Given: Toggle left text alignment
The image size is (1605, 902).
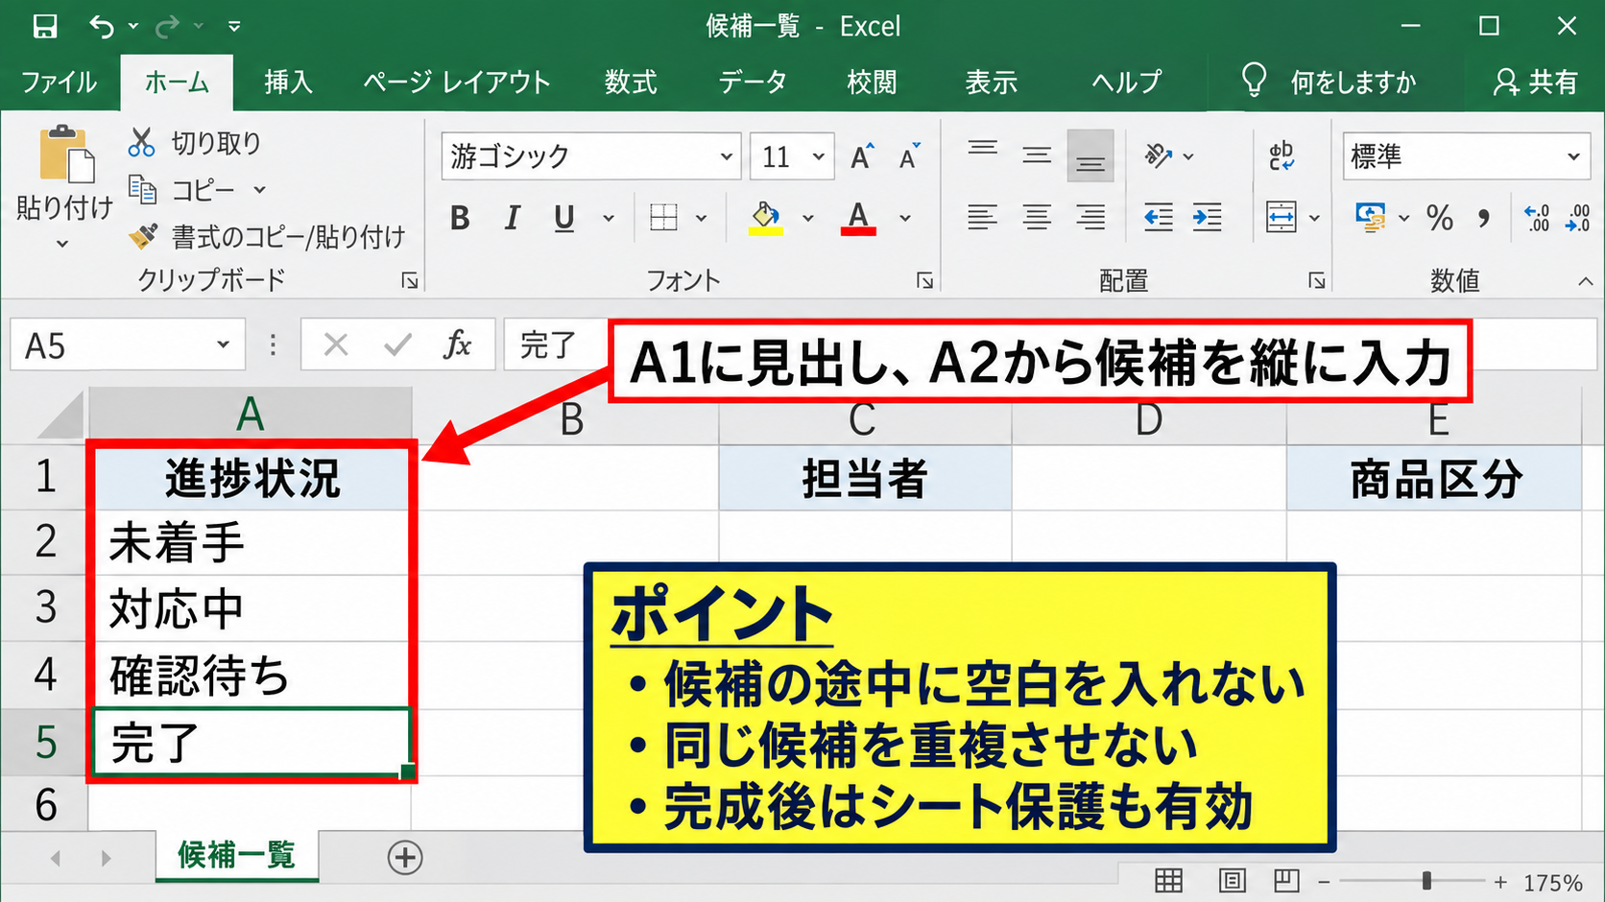Looking at the screenshot, I should [982, 218].
